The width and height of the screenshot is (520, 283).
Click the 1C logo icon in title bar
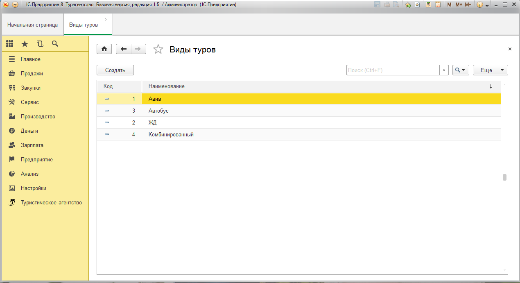[x=6, y=5]
